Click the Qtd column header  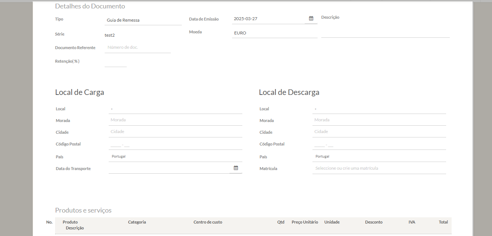coord(281,222)
